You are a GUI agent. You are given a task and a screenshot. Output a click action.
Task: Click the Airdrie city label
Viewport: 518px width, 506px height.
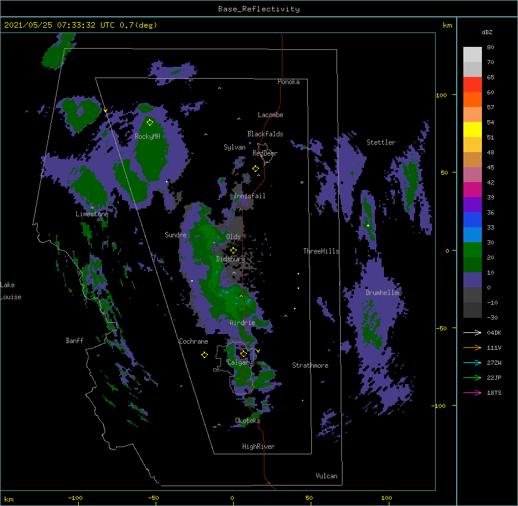(x=242, y=323)
